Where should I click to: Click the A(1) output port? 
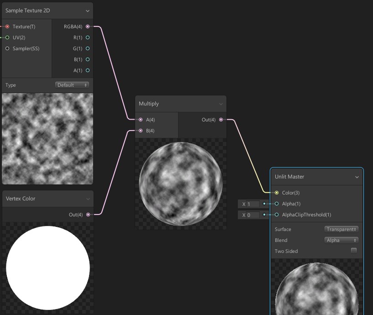point(88,70)
